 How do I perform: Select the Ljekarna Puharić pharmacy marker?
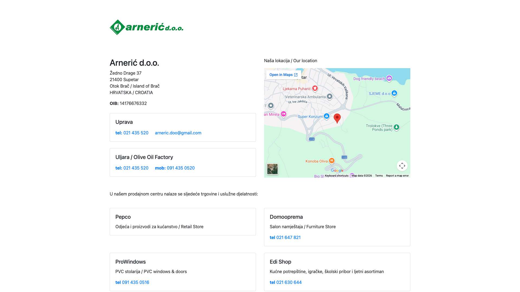[x=315, y=88]
